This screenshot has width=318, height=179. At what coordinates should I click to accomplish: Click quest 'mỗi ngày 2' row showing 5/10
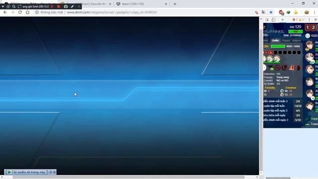(x=283, y=120)
